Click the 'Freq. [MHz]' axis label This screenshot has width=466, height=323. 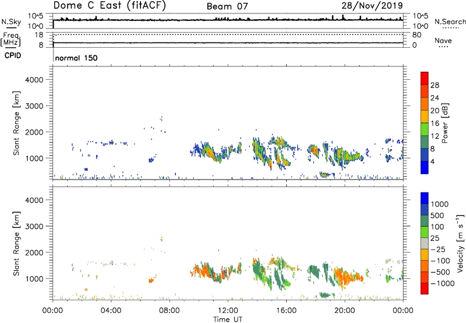coord(10,40)
